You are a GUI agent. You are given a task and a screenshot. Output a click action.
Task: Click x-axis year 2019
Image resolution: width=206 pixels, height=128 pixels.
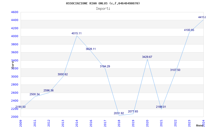click(x=133, y=123)
